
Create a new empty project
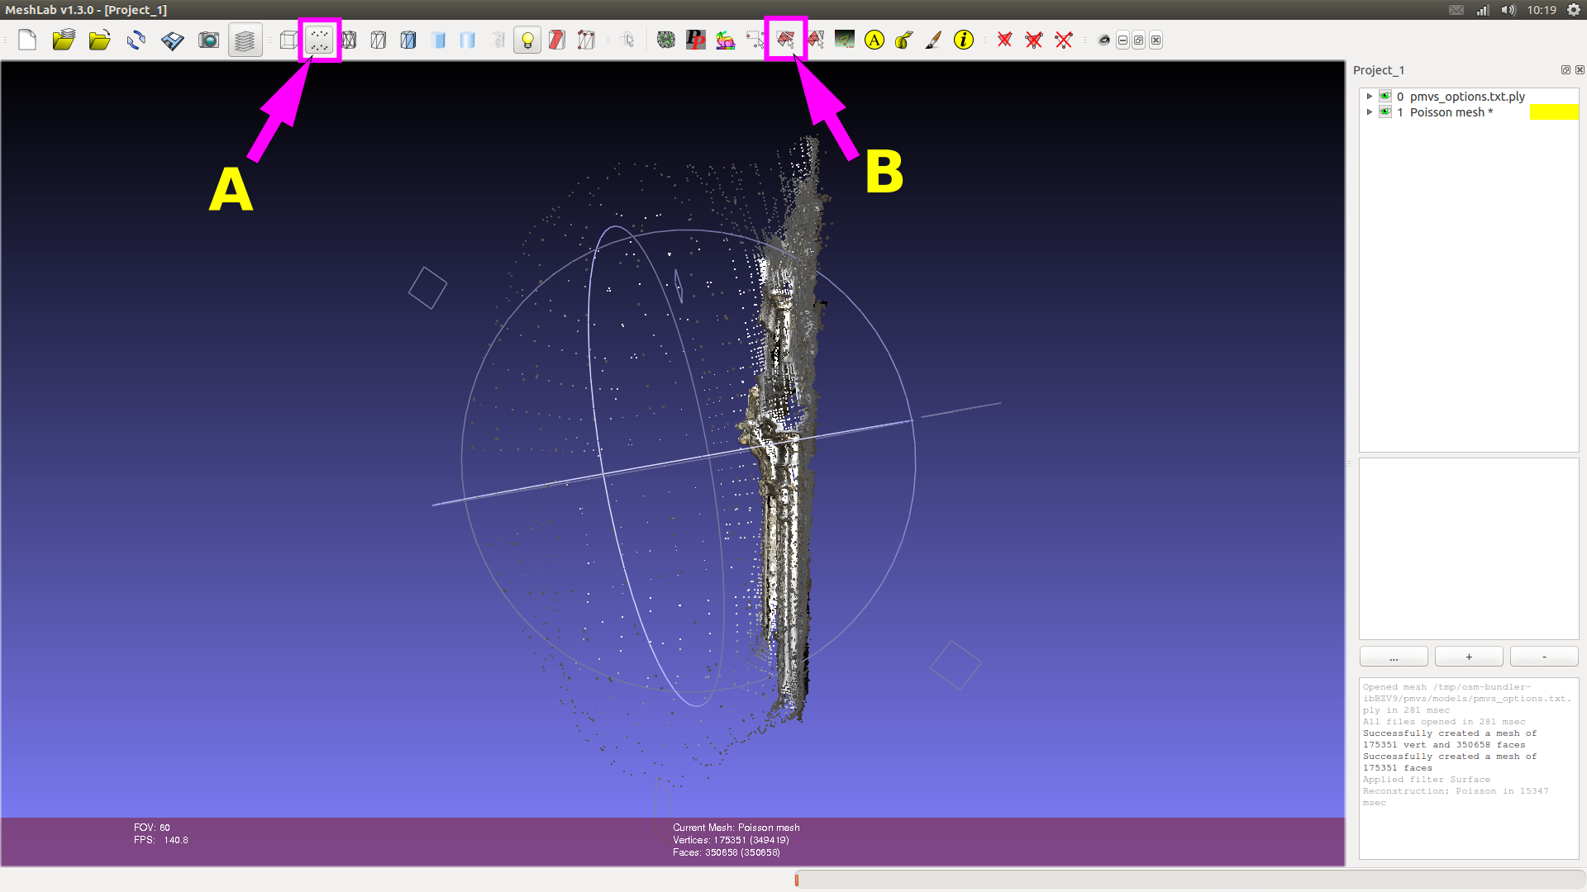27,40
